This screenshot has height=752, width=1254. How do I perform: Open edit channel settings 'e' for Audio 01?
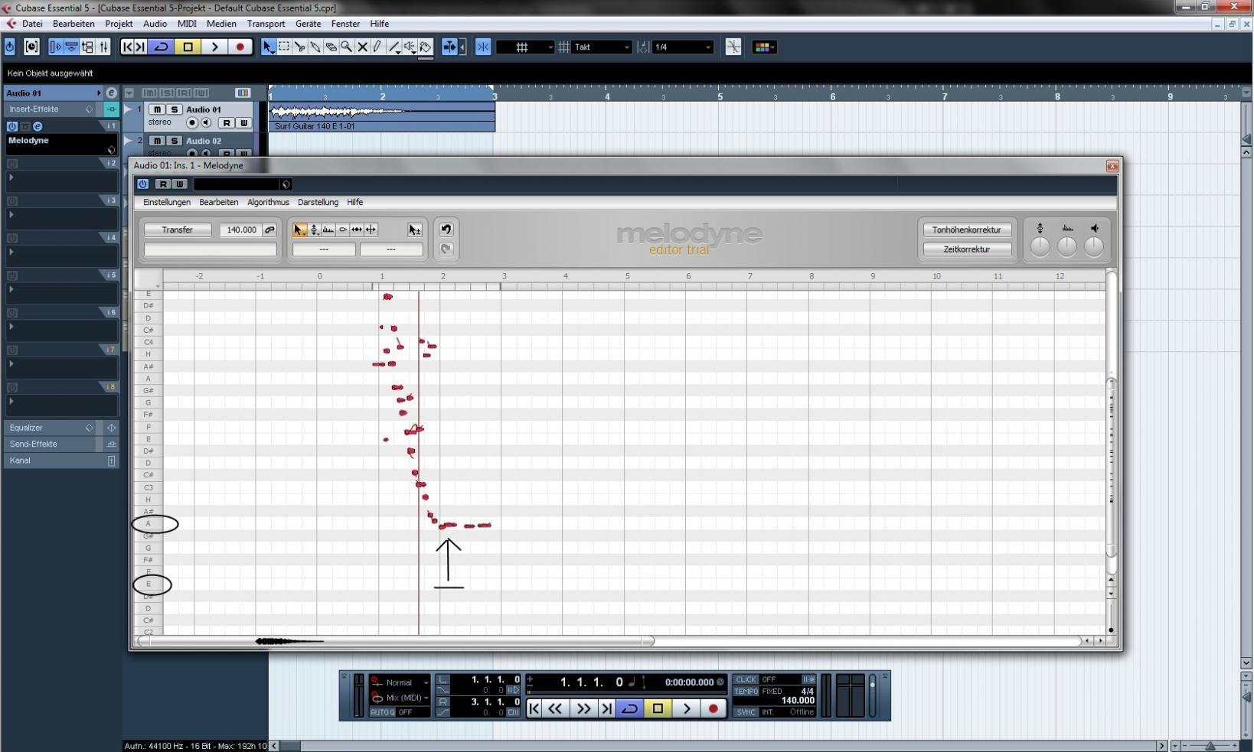111,93
